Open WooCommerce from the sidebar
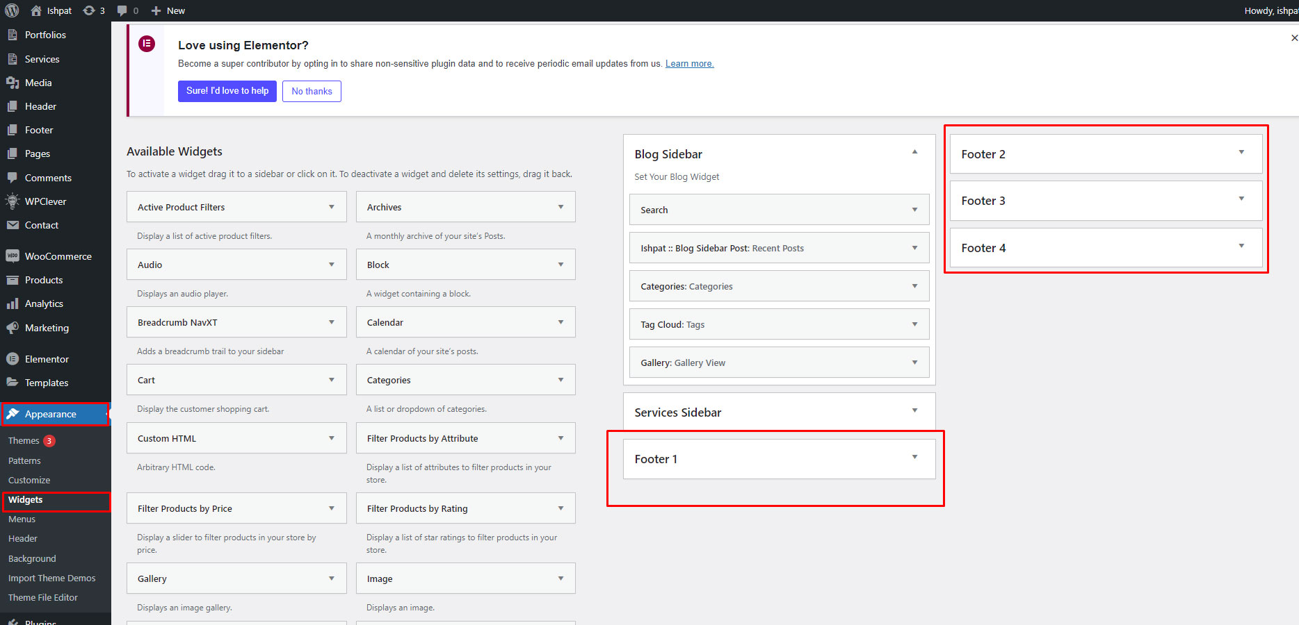Image resolution: width=1299 pixels, height=625 pixels. 58,256
